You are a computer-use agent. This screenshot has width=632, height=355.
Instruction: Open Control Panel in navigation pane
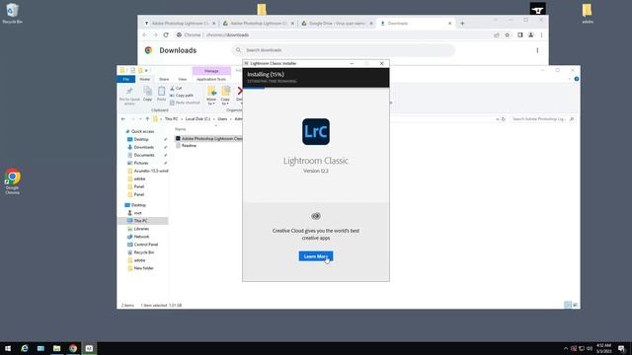tap(145, 245)
